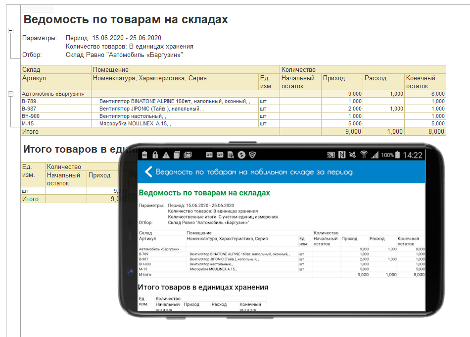Select the Приход column header in main table
This screenshot has width=470, height=337.
pos(342,82)
